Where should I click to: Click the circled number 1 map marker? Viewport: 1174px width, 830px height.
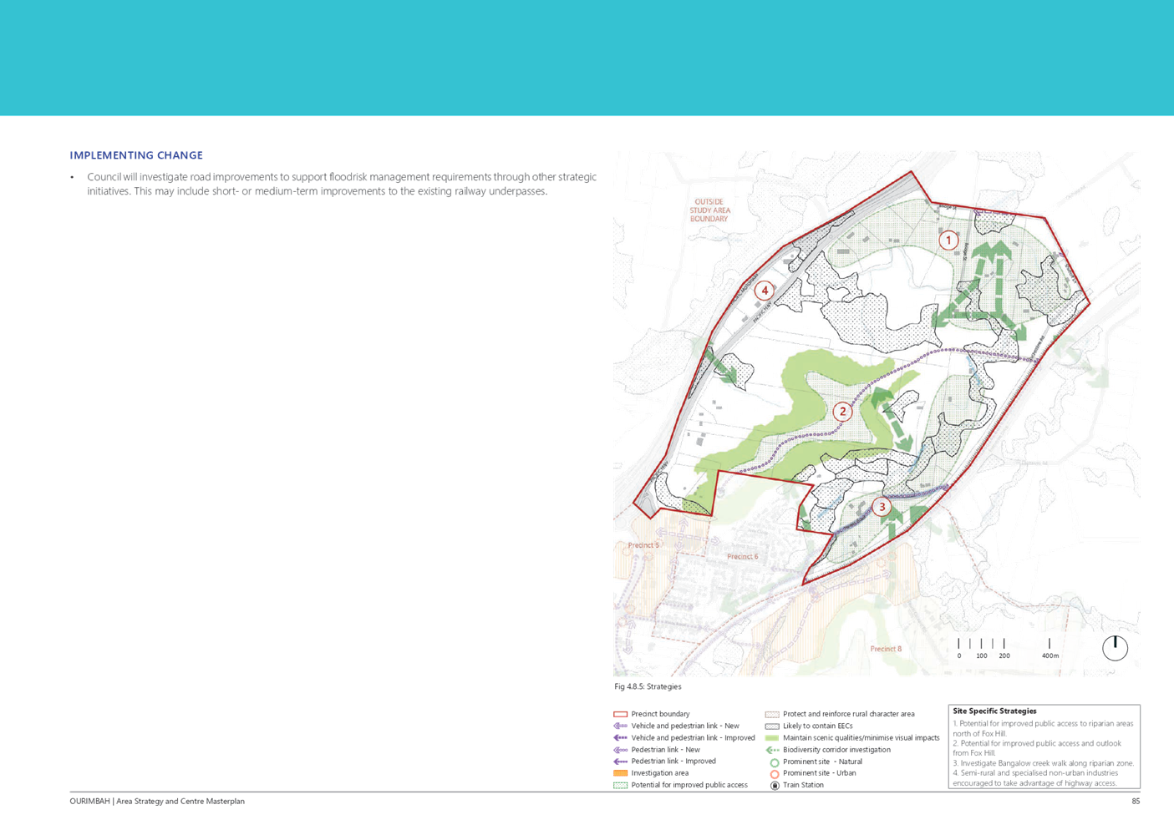coord(948,240)
